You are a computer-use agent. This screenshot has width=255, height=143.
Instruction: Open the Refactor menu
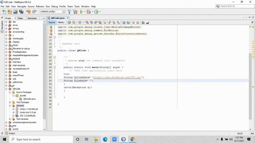[40, 6]
